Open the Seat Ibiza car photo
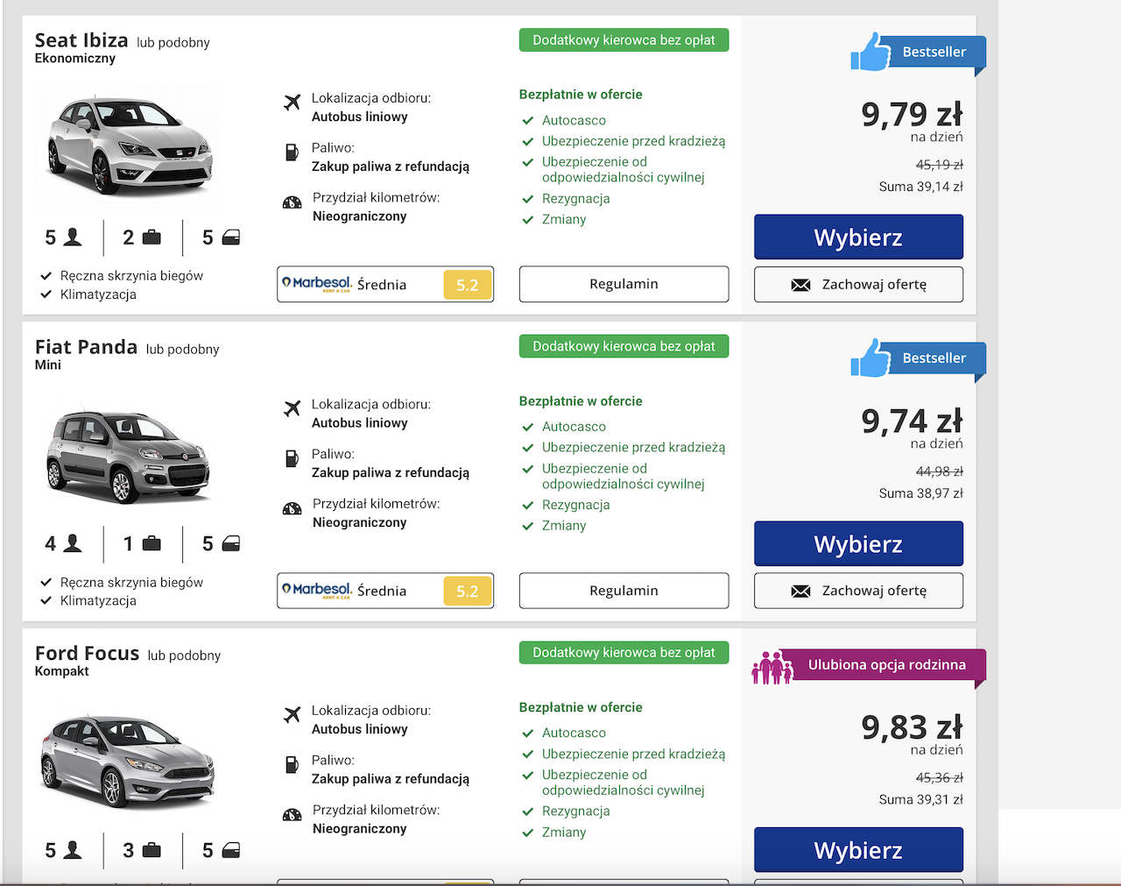Viewport: 1121px width, 886px height. pos(130,145)
